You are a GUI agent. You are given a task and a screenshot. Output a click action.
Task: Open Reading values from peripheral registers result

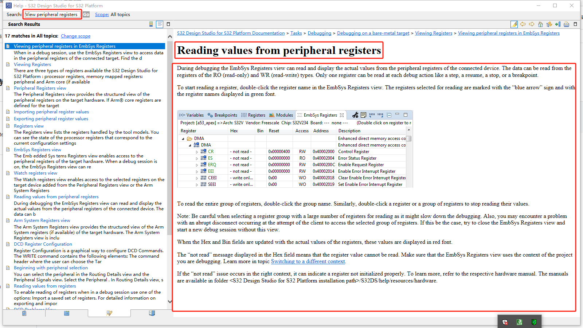pos(56,197)
